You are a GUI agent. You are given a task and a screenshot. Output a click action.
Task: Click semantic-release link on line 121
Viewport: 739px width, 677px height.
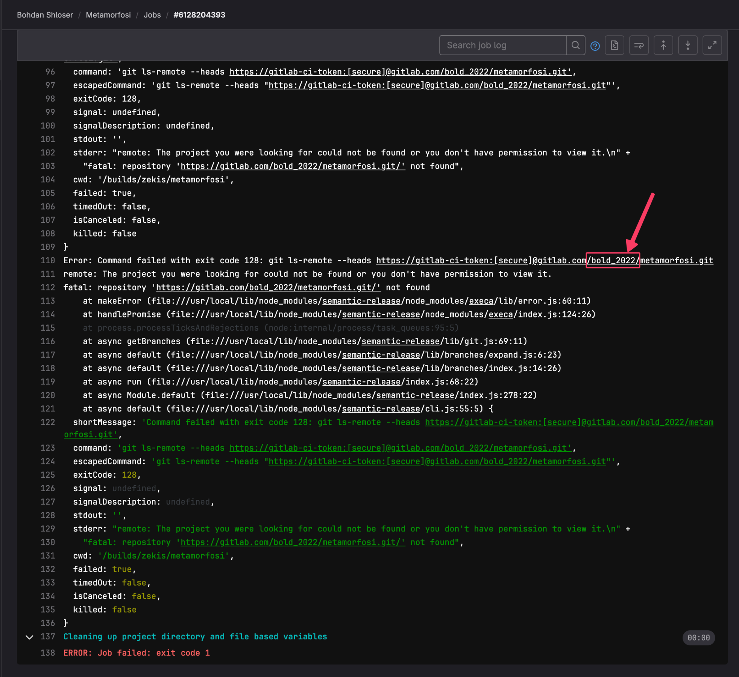pyautogui.click(x=381, y=409)
